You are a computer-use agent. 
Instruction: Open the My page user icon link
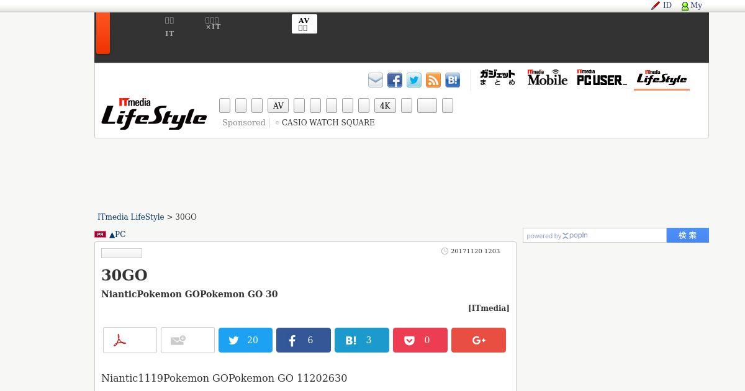click(692, 6)
